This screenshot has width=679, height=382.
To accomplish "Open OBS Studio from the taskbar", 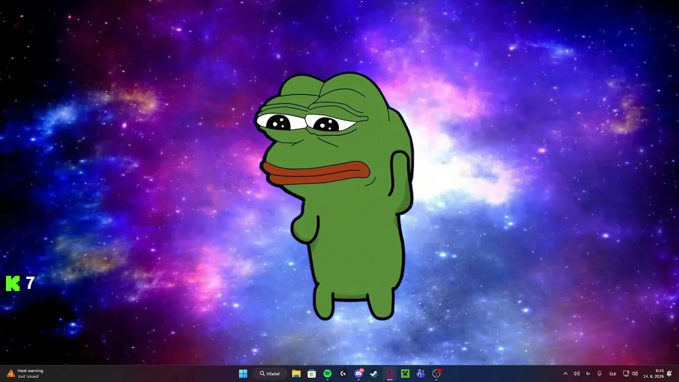I will coord(437,374).
